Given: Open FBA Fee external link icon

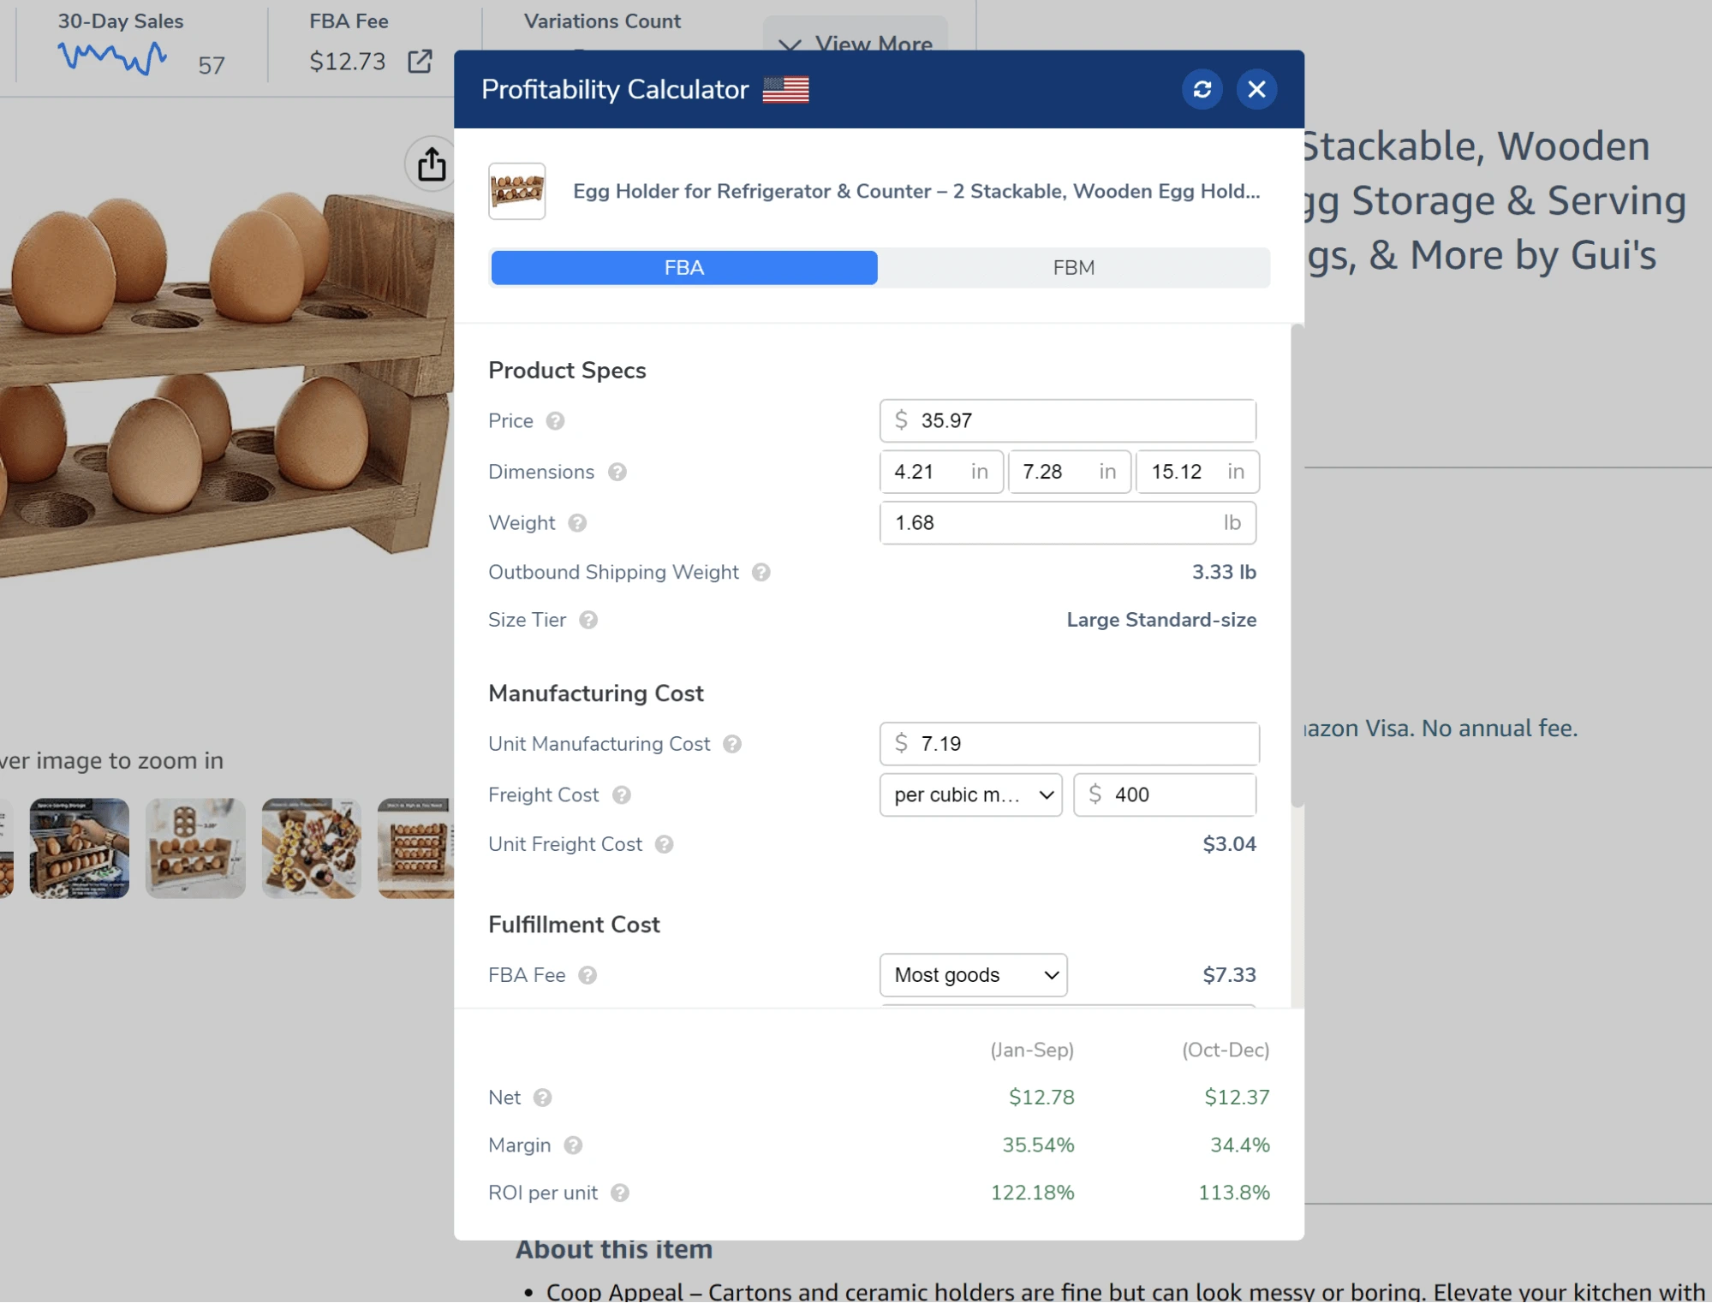Looking at the screenshot, I should tap(420, 62).
